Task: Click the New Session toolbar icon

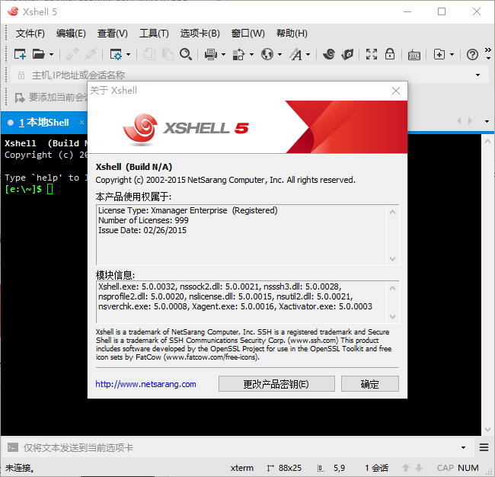Action: pos(21,54)
